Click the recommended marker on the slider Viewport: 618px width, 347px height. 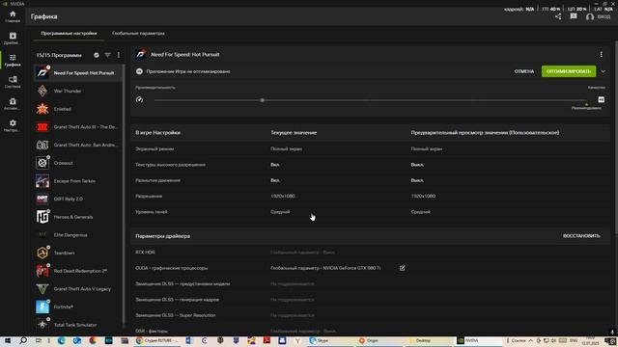coord(586,105)
